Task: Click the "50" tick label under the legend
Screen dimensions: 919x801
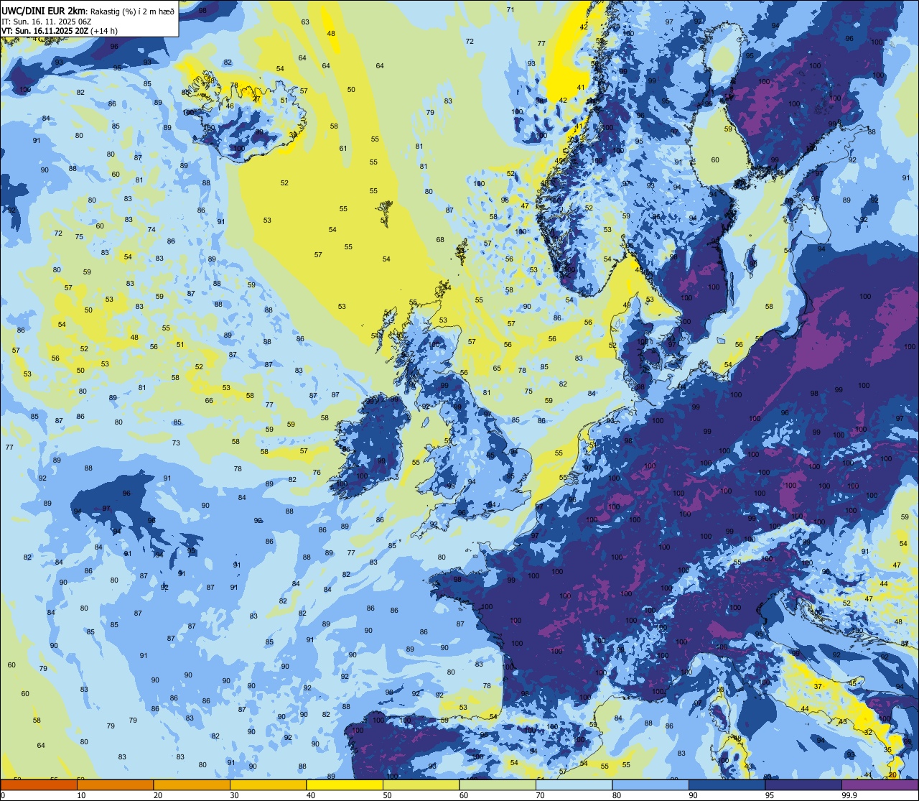Action: click(387, 795)
